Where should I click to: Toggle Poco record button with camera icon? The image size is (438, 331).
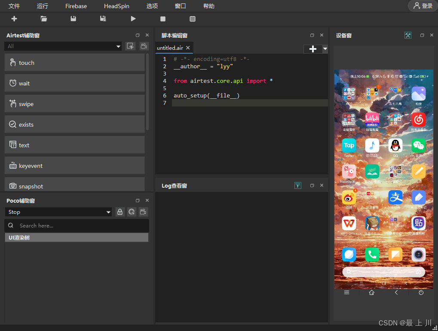tap(143, 212)
